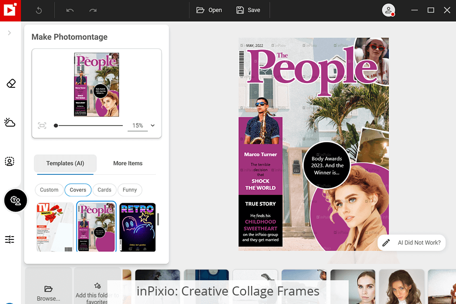Expand the left sidebar chevron
This screenshot has width=456, height=304.
[x=9, y=33]
